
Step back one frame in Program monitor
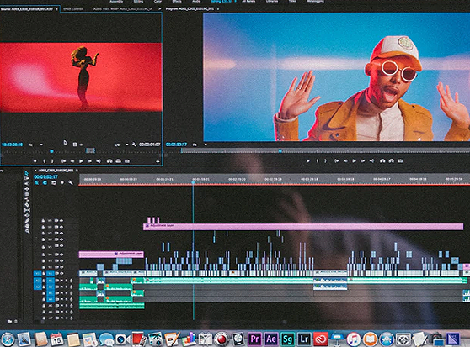point(345,160)
